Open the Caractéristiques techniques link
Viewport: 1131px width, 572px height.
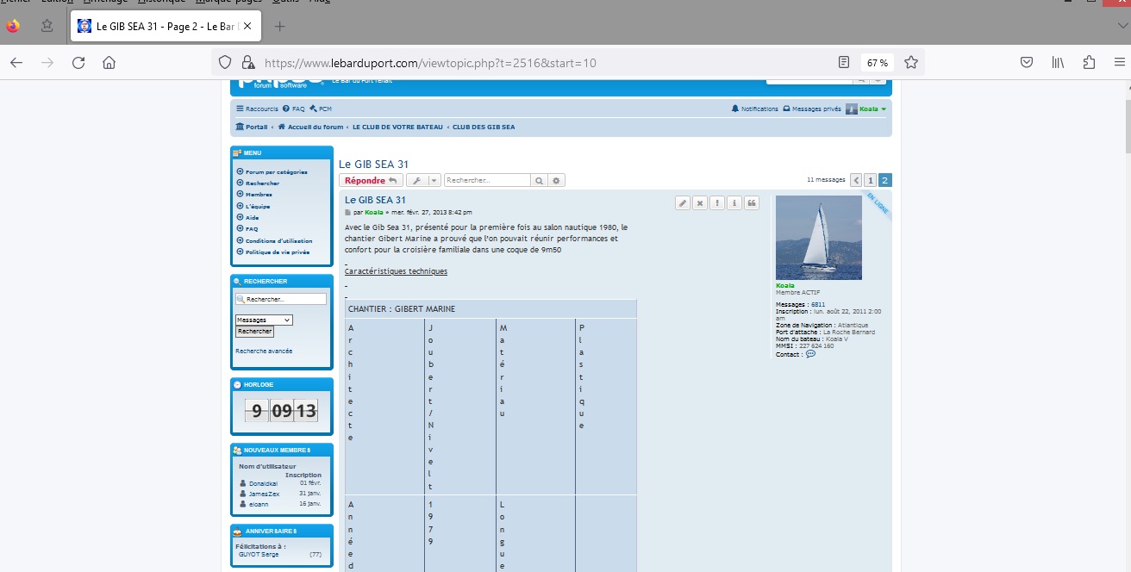[396, 270]
